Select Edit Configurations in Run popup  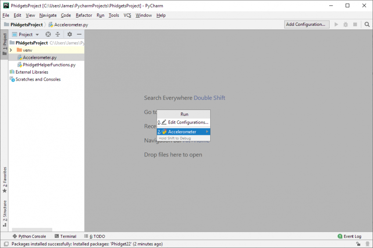[183, 122]
